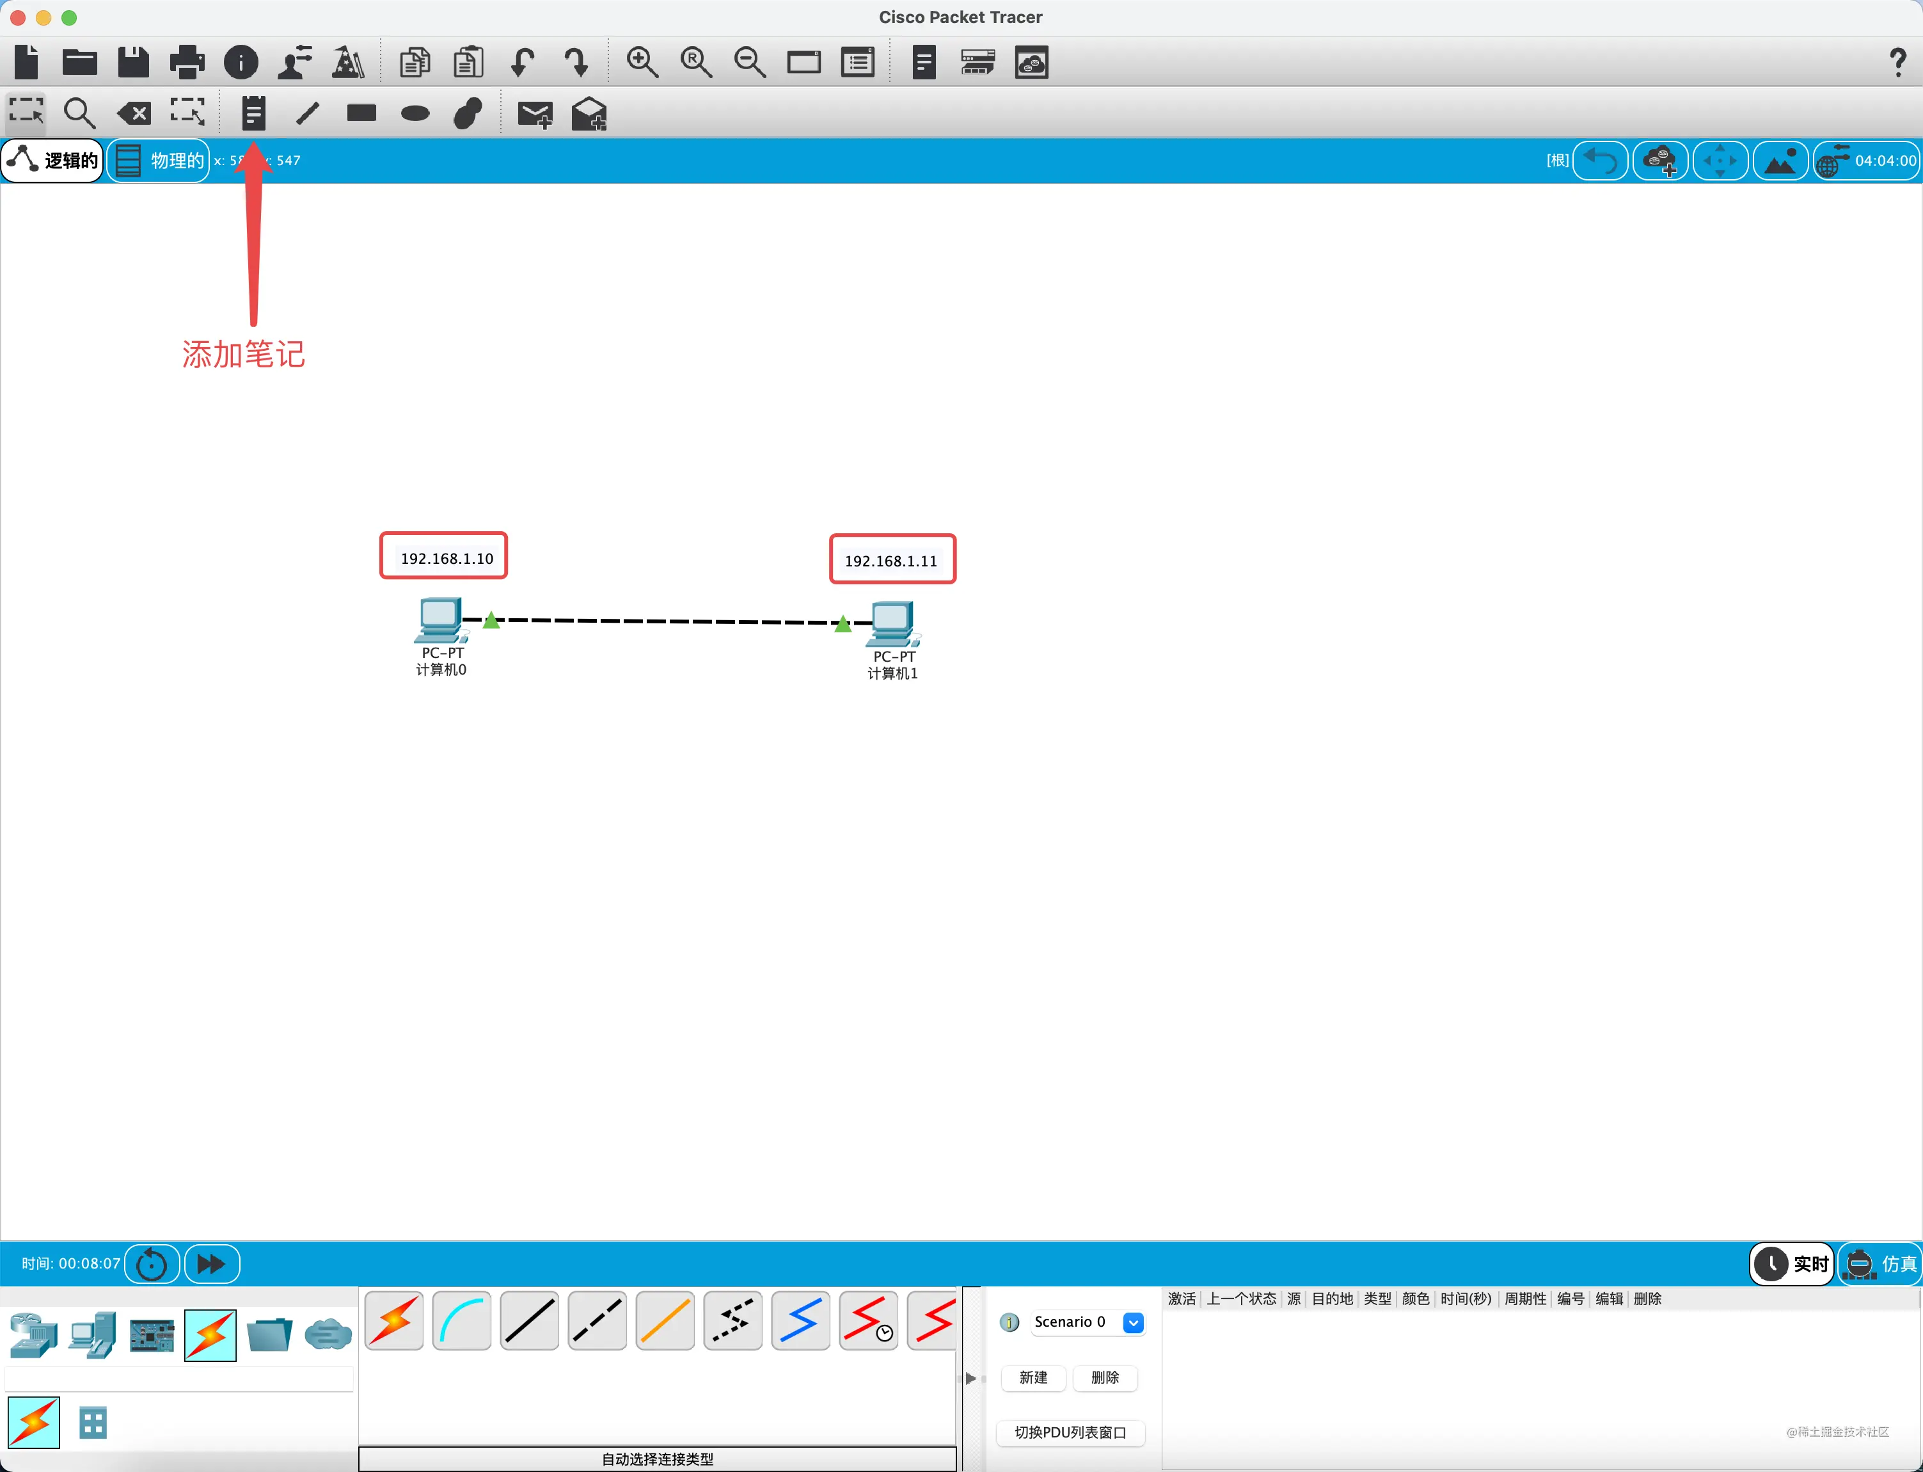Select network devices category icon

[x=33, y=1335]
